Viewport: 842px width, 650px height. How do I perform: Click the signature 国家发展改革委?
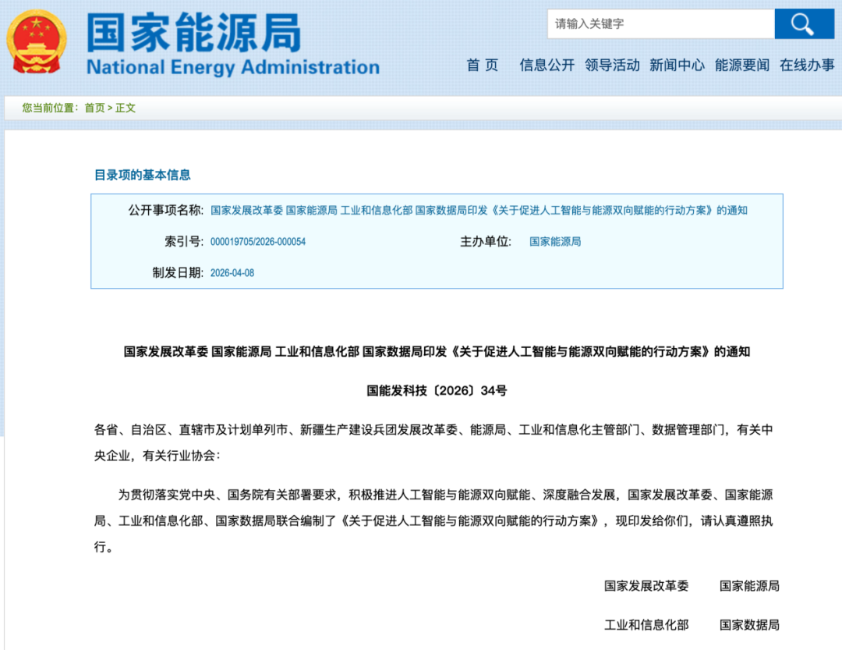pos(646,586)
